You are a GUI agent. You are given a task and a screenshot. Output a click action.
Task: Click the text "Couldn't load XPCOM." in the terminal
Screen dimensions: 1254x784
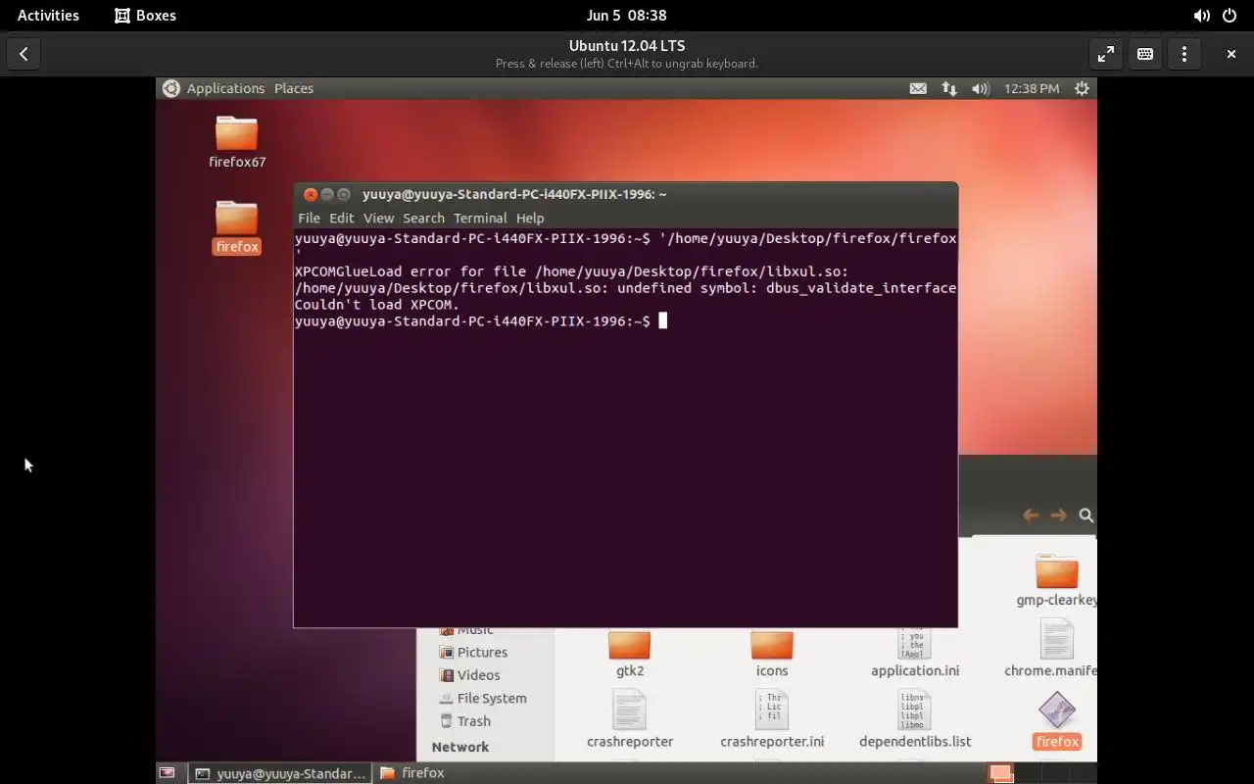click(376, 305)
